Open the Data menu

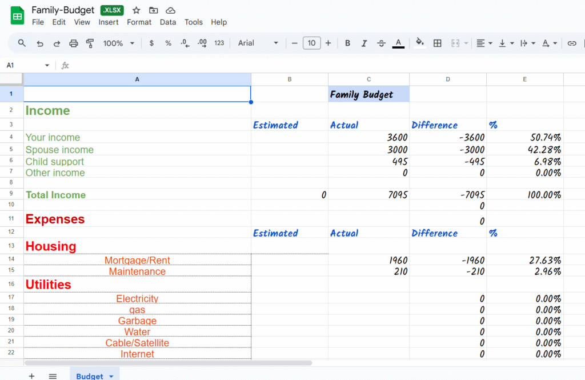(168, 22)
